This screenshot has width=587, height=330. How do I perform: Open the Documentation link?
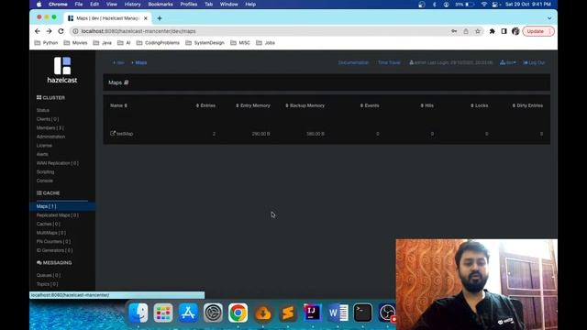(x=353, y=62)
